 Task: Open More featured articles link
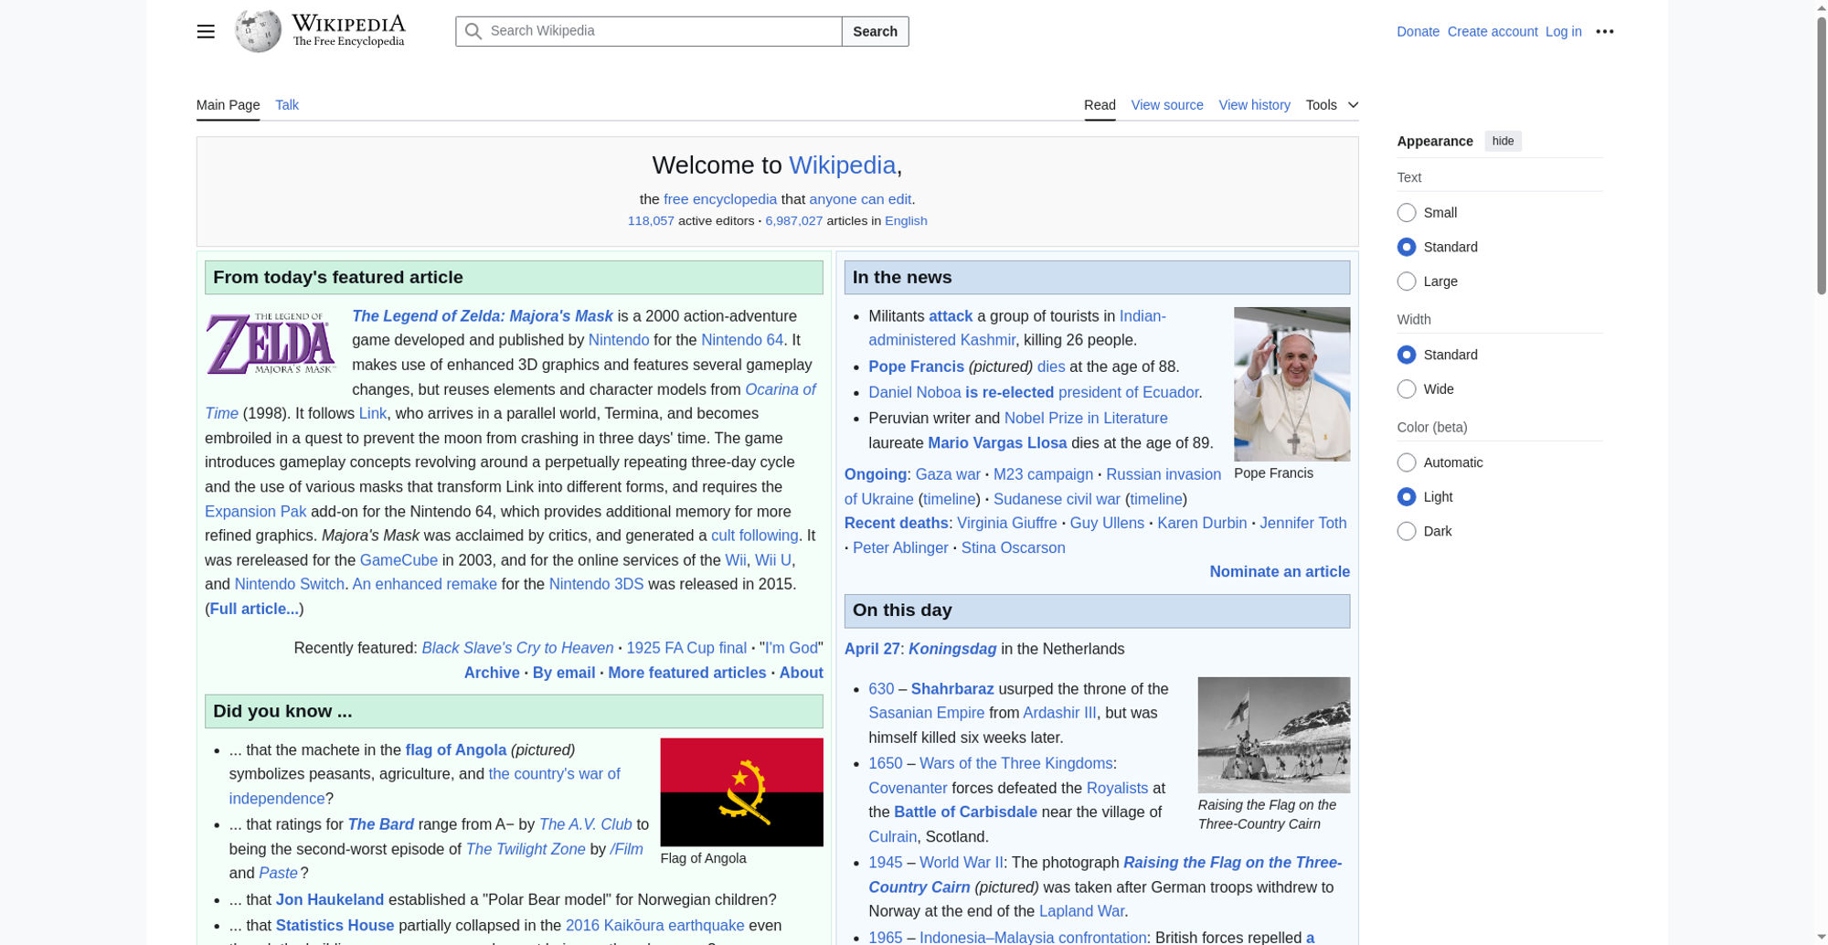tap(687, 673)
